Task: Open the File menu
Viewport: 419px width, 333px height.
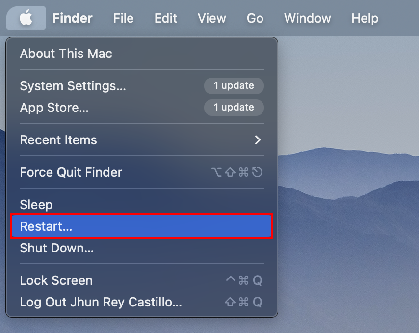Action: 123,18
